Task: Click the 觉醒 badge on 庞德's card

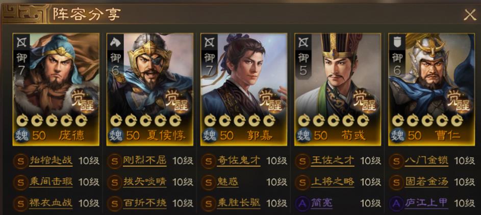Action: (x=83, y=100)
